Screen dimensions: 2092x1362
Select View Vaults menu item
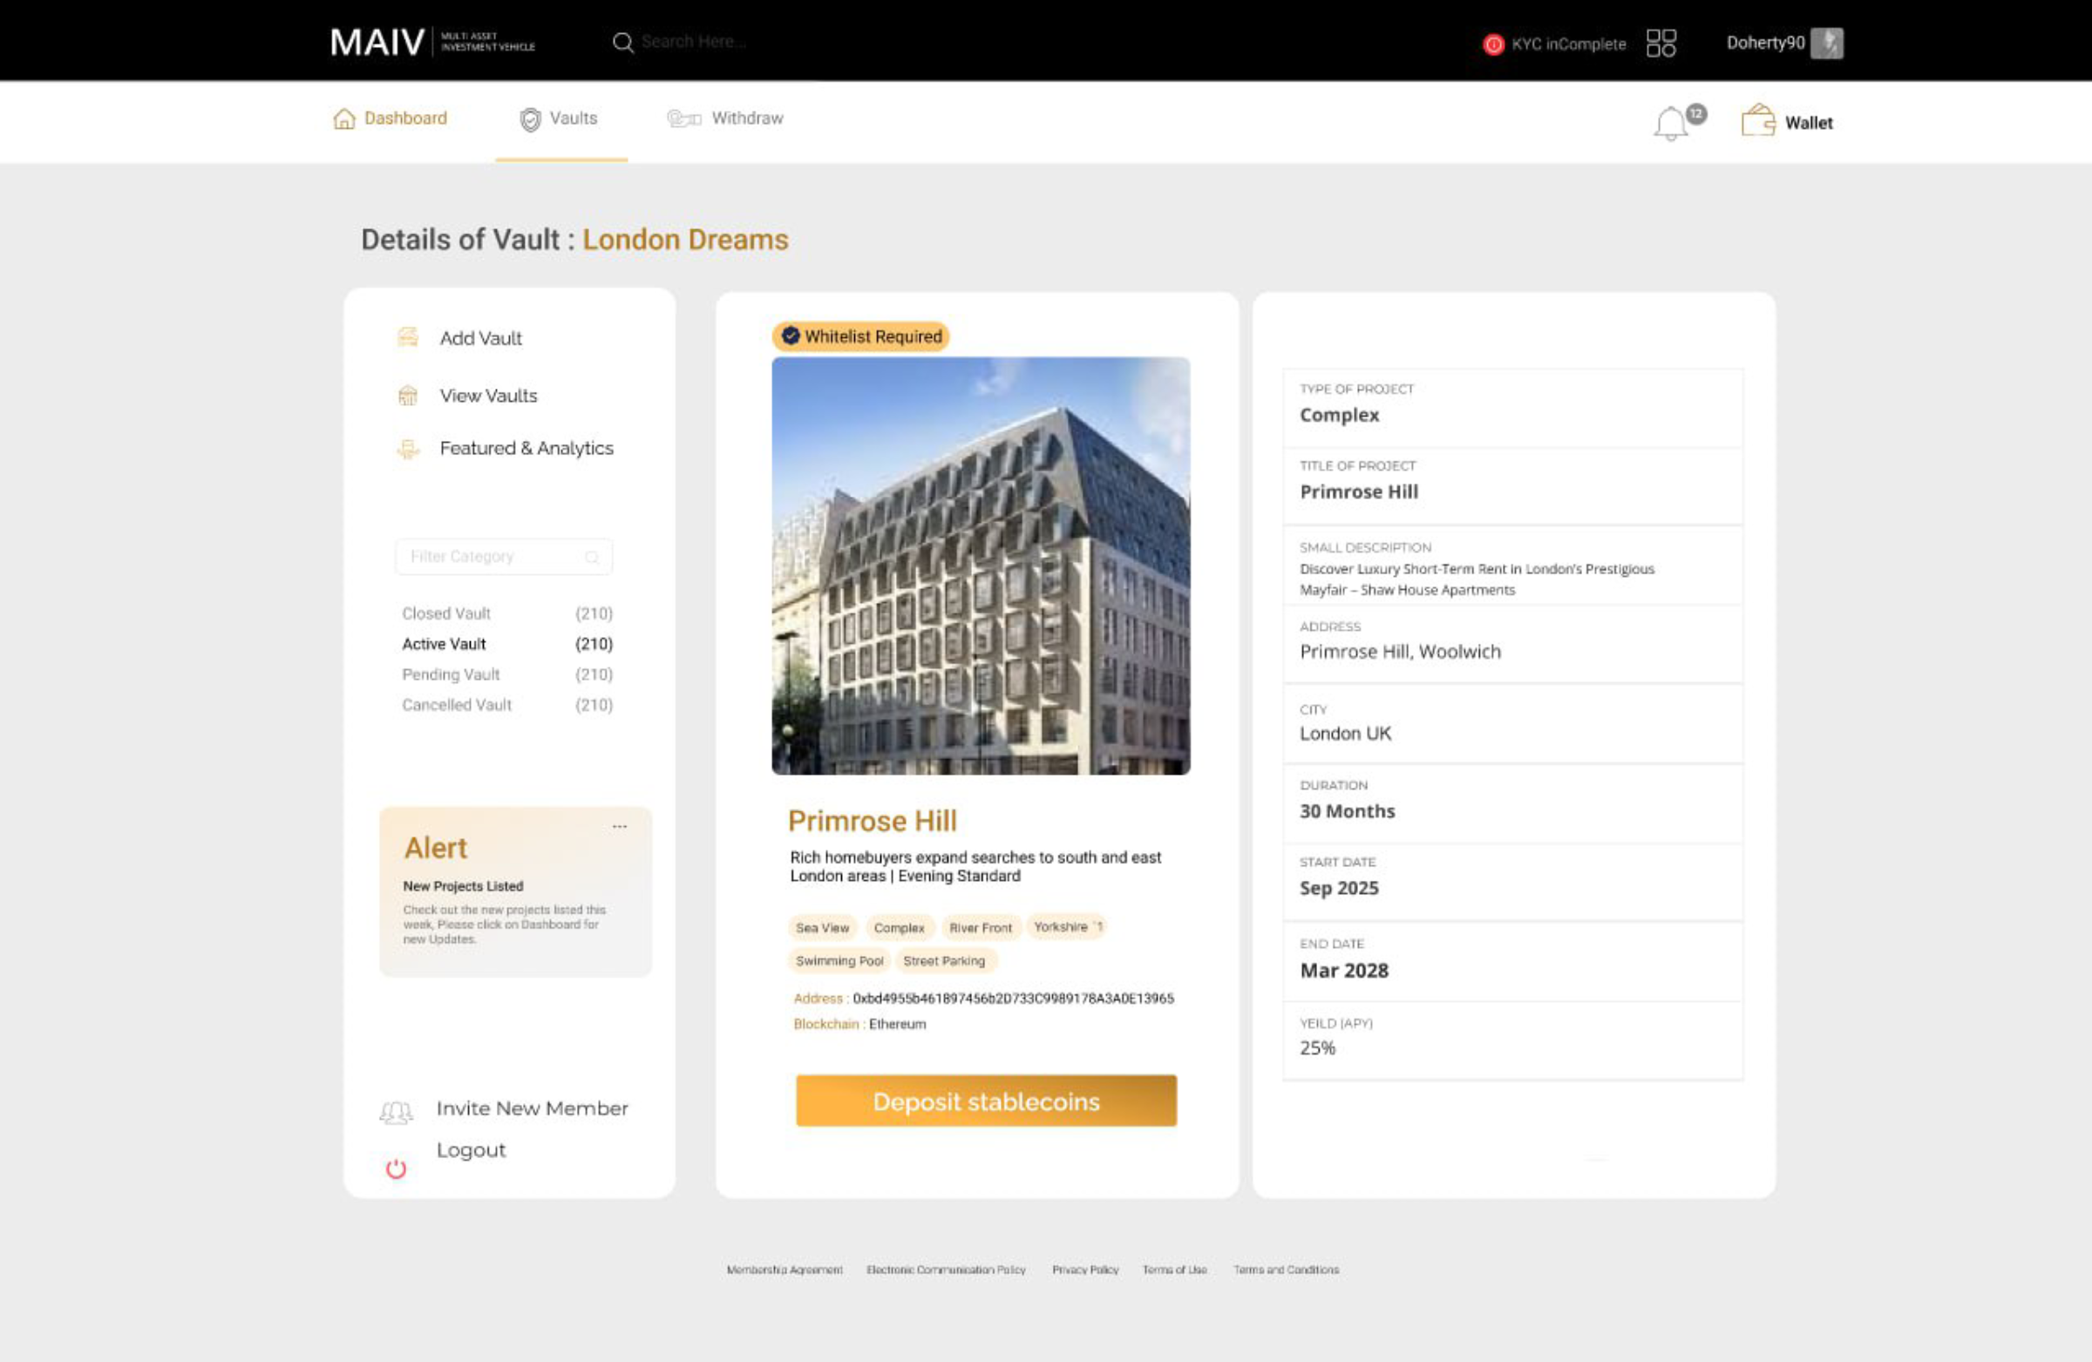(x=488, y=396)
